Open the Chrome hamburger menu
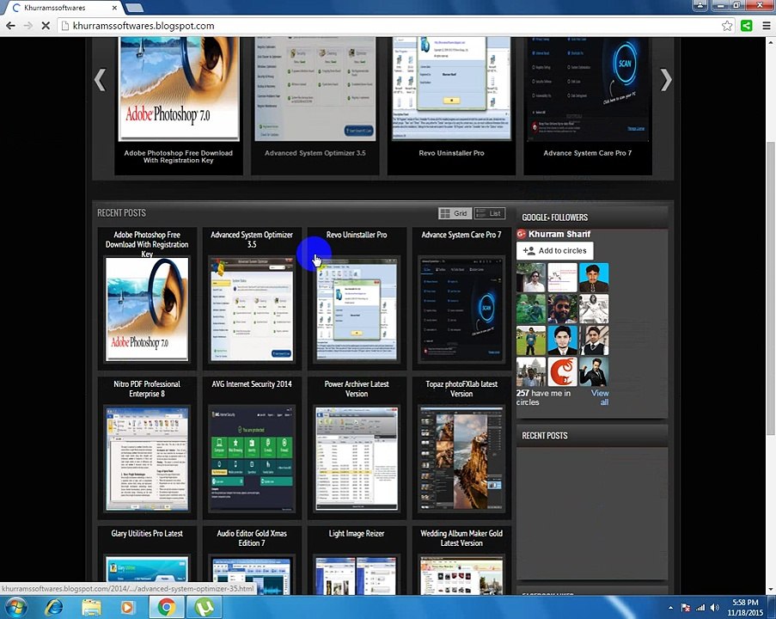The image size is (776, 619). point(766,26)
